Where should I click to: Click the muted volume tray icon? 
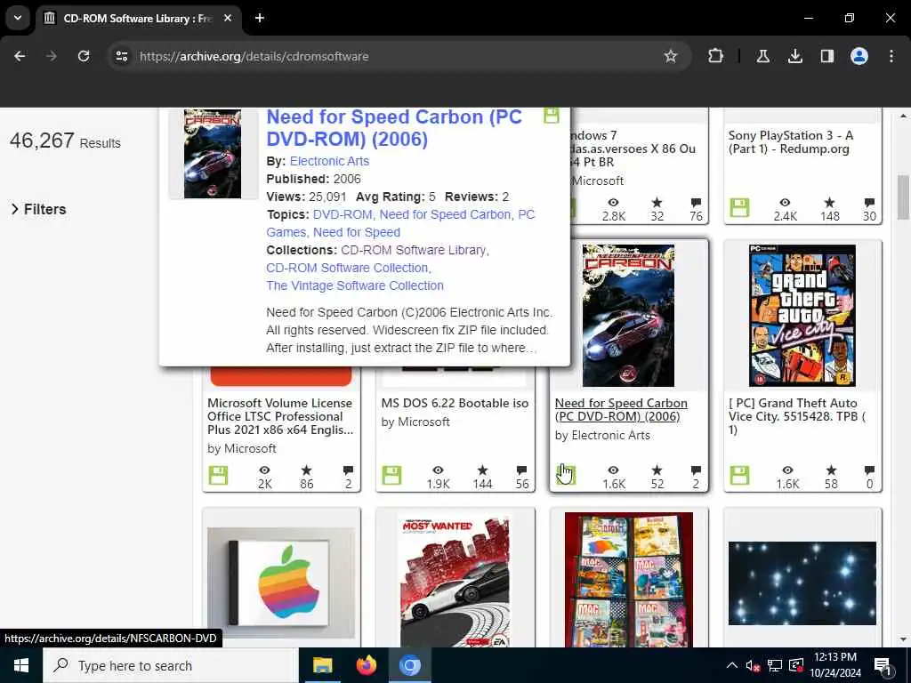[753, 665]
